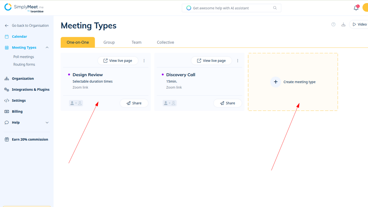The height and width of the screenshot is (207, 368).
Task: Open Earn 20% commission
Action: point(30,140)
